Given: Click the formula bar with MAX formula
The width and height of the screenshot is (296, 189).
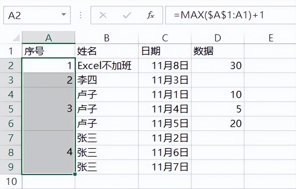Looking at the screenshot, I should pyautogui.click(x=231, y=15).
